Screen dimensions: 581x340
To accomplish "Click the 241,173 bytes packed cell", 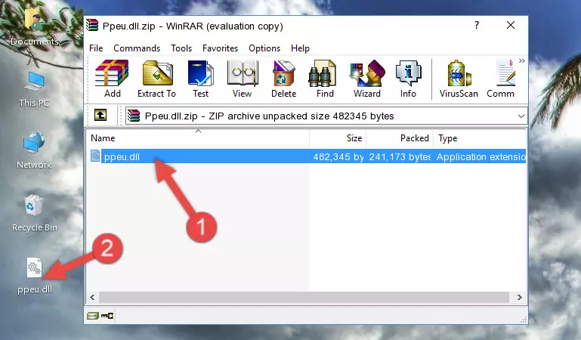I will coord(400,156).
